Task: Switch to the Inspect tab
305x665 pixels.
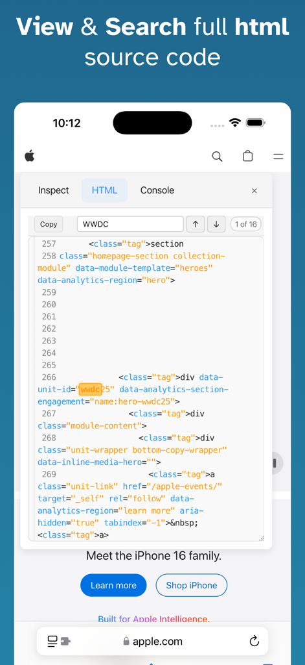Action: tap(53, 190)
